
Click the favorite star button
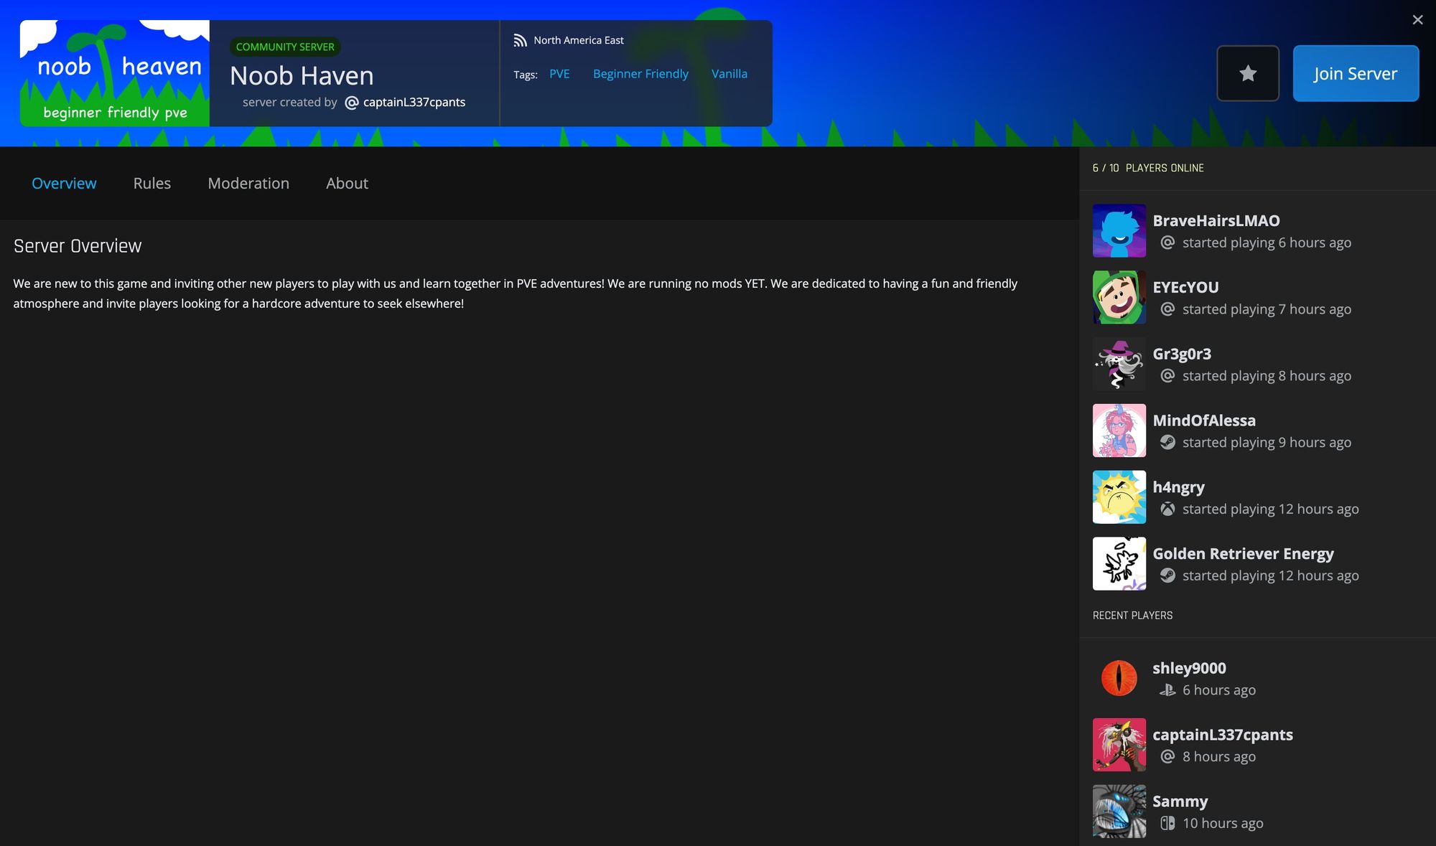pyautogui.click(x=1247, y=73)
